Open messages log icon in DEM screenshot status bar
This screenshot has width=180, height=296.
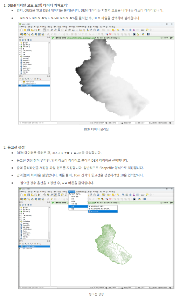pos(170,123)
